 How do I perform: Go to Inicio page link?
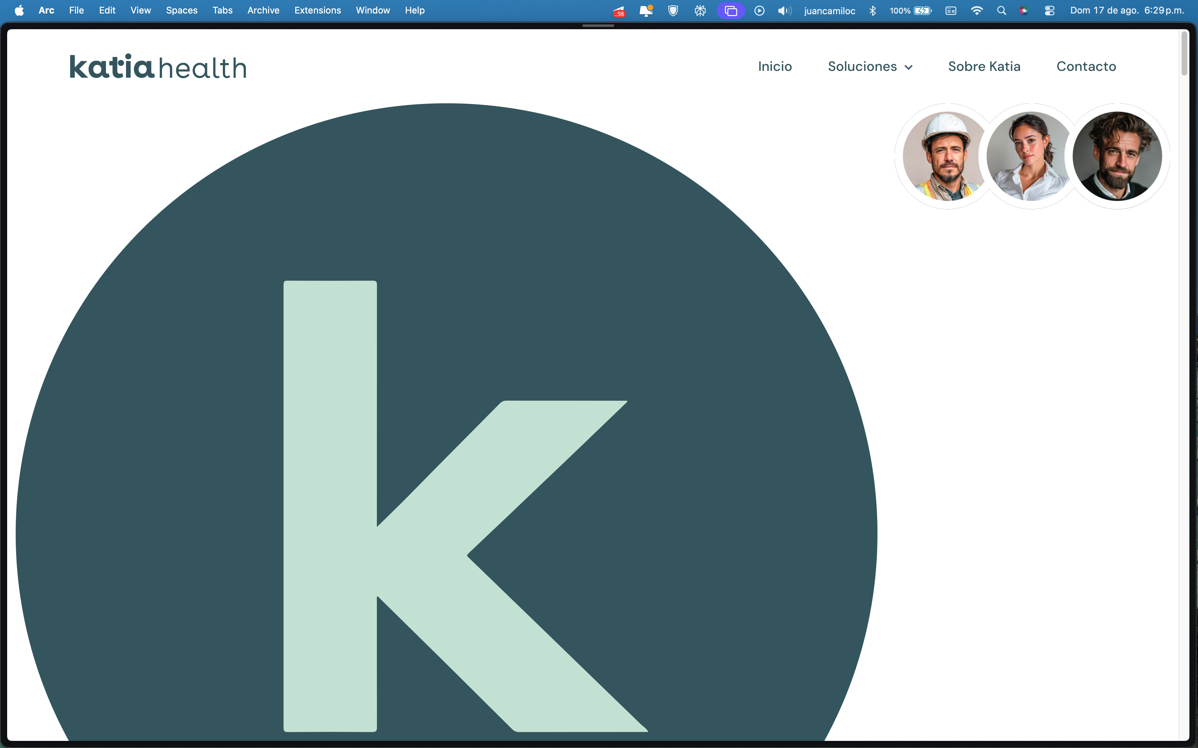pos(775,66)
